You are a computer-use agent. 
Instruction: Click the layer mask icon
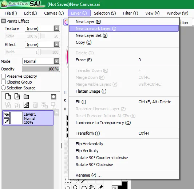(54, 97)
